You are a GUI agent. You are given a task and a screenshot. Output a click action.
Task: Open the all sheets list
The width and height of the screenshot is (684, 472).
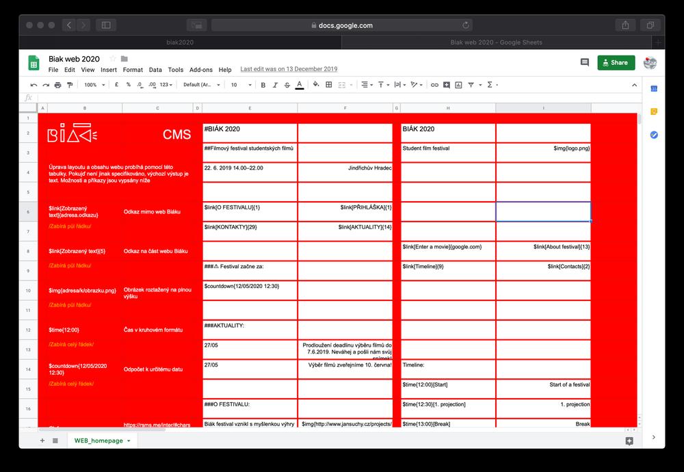pos(55,441)
